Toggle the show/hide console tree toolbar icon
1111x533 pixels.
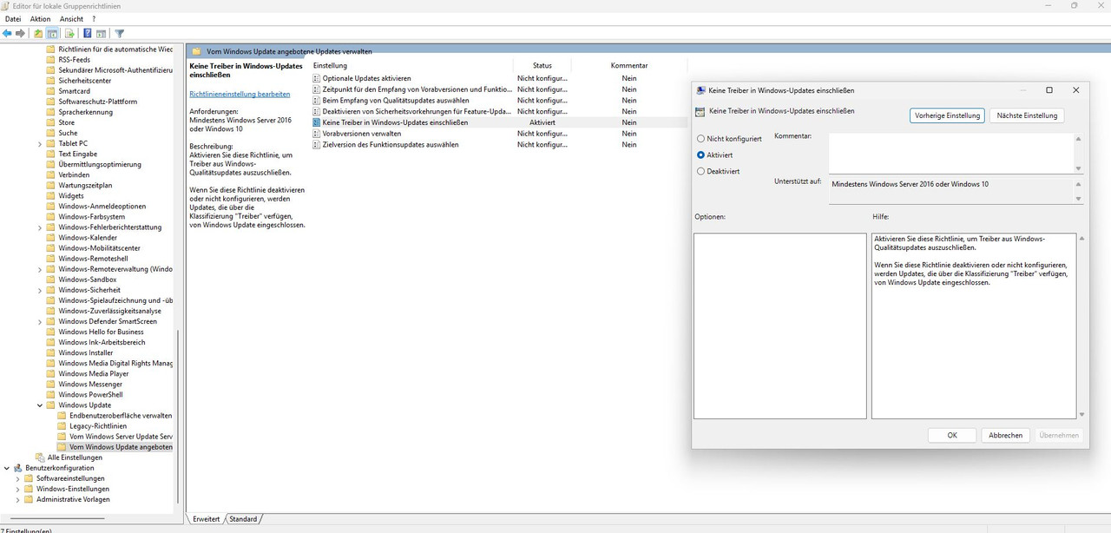tap(52, 34)
